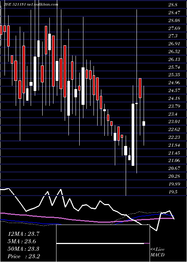Click the red candle body near 24.96

click(x=140, y=88)
